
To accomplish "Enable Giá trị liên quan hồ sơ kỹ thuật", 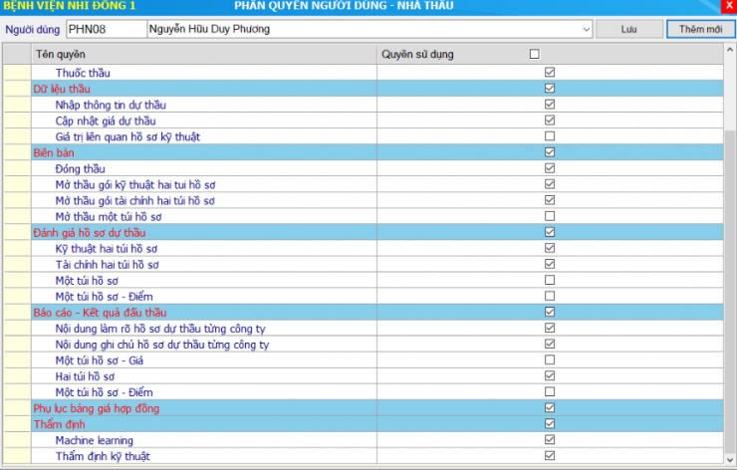I will click(550, 136).
